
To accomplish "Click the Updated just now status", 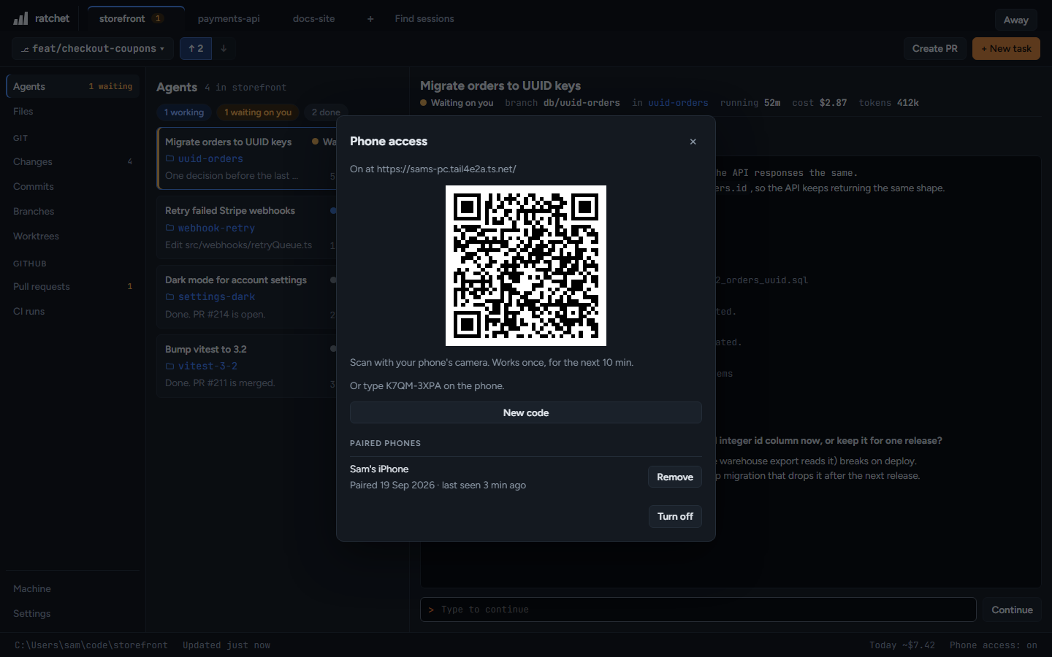I will click(x=226, y=645).
